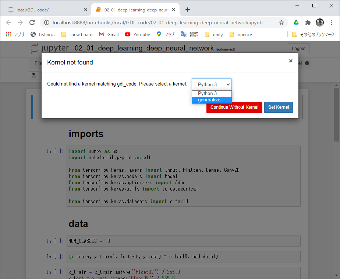Click the address bar URL field
The height and width of the screenshot is (279, 340).
[158, 22]
